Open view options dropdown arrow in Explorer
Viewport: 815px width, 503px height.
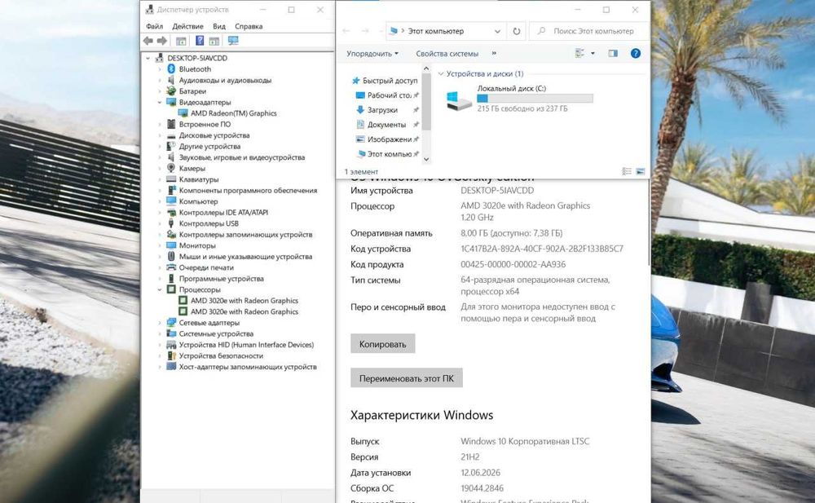coord(593,53)
